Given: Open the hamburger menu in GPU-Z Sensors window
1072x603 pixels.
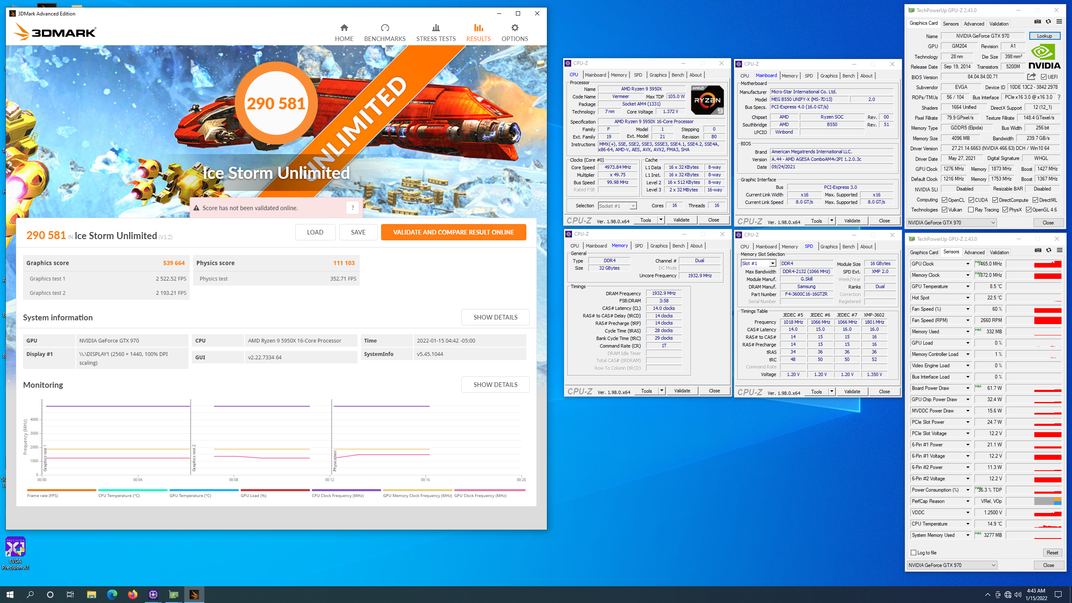Looking at the screenshot, I should click(x=1059, y=250).
